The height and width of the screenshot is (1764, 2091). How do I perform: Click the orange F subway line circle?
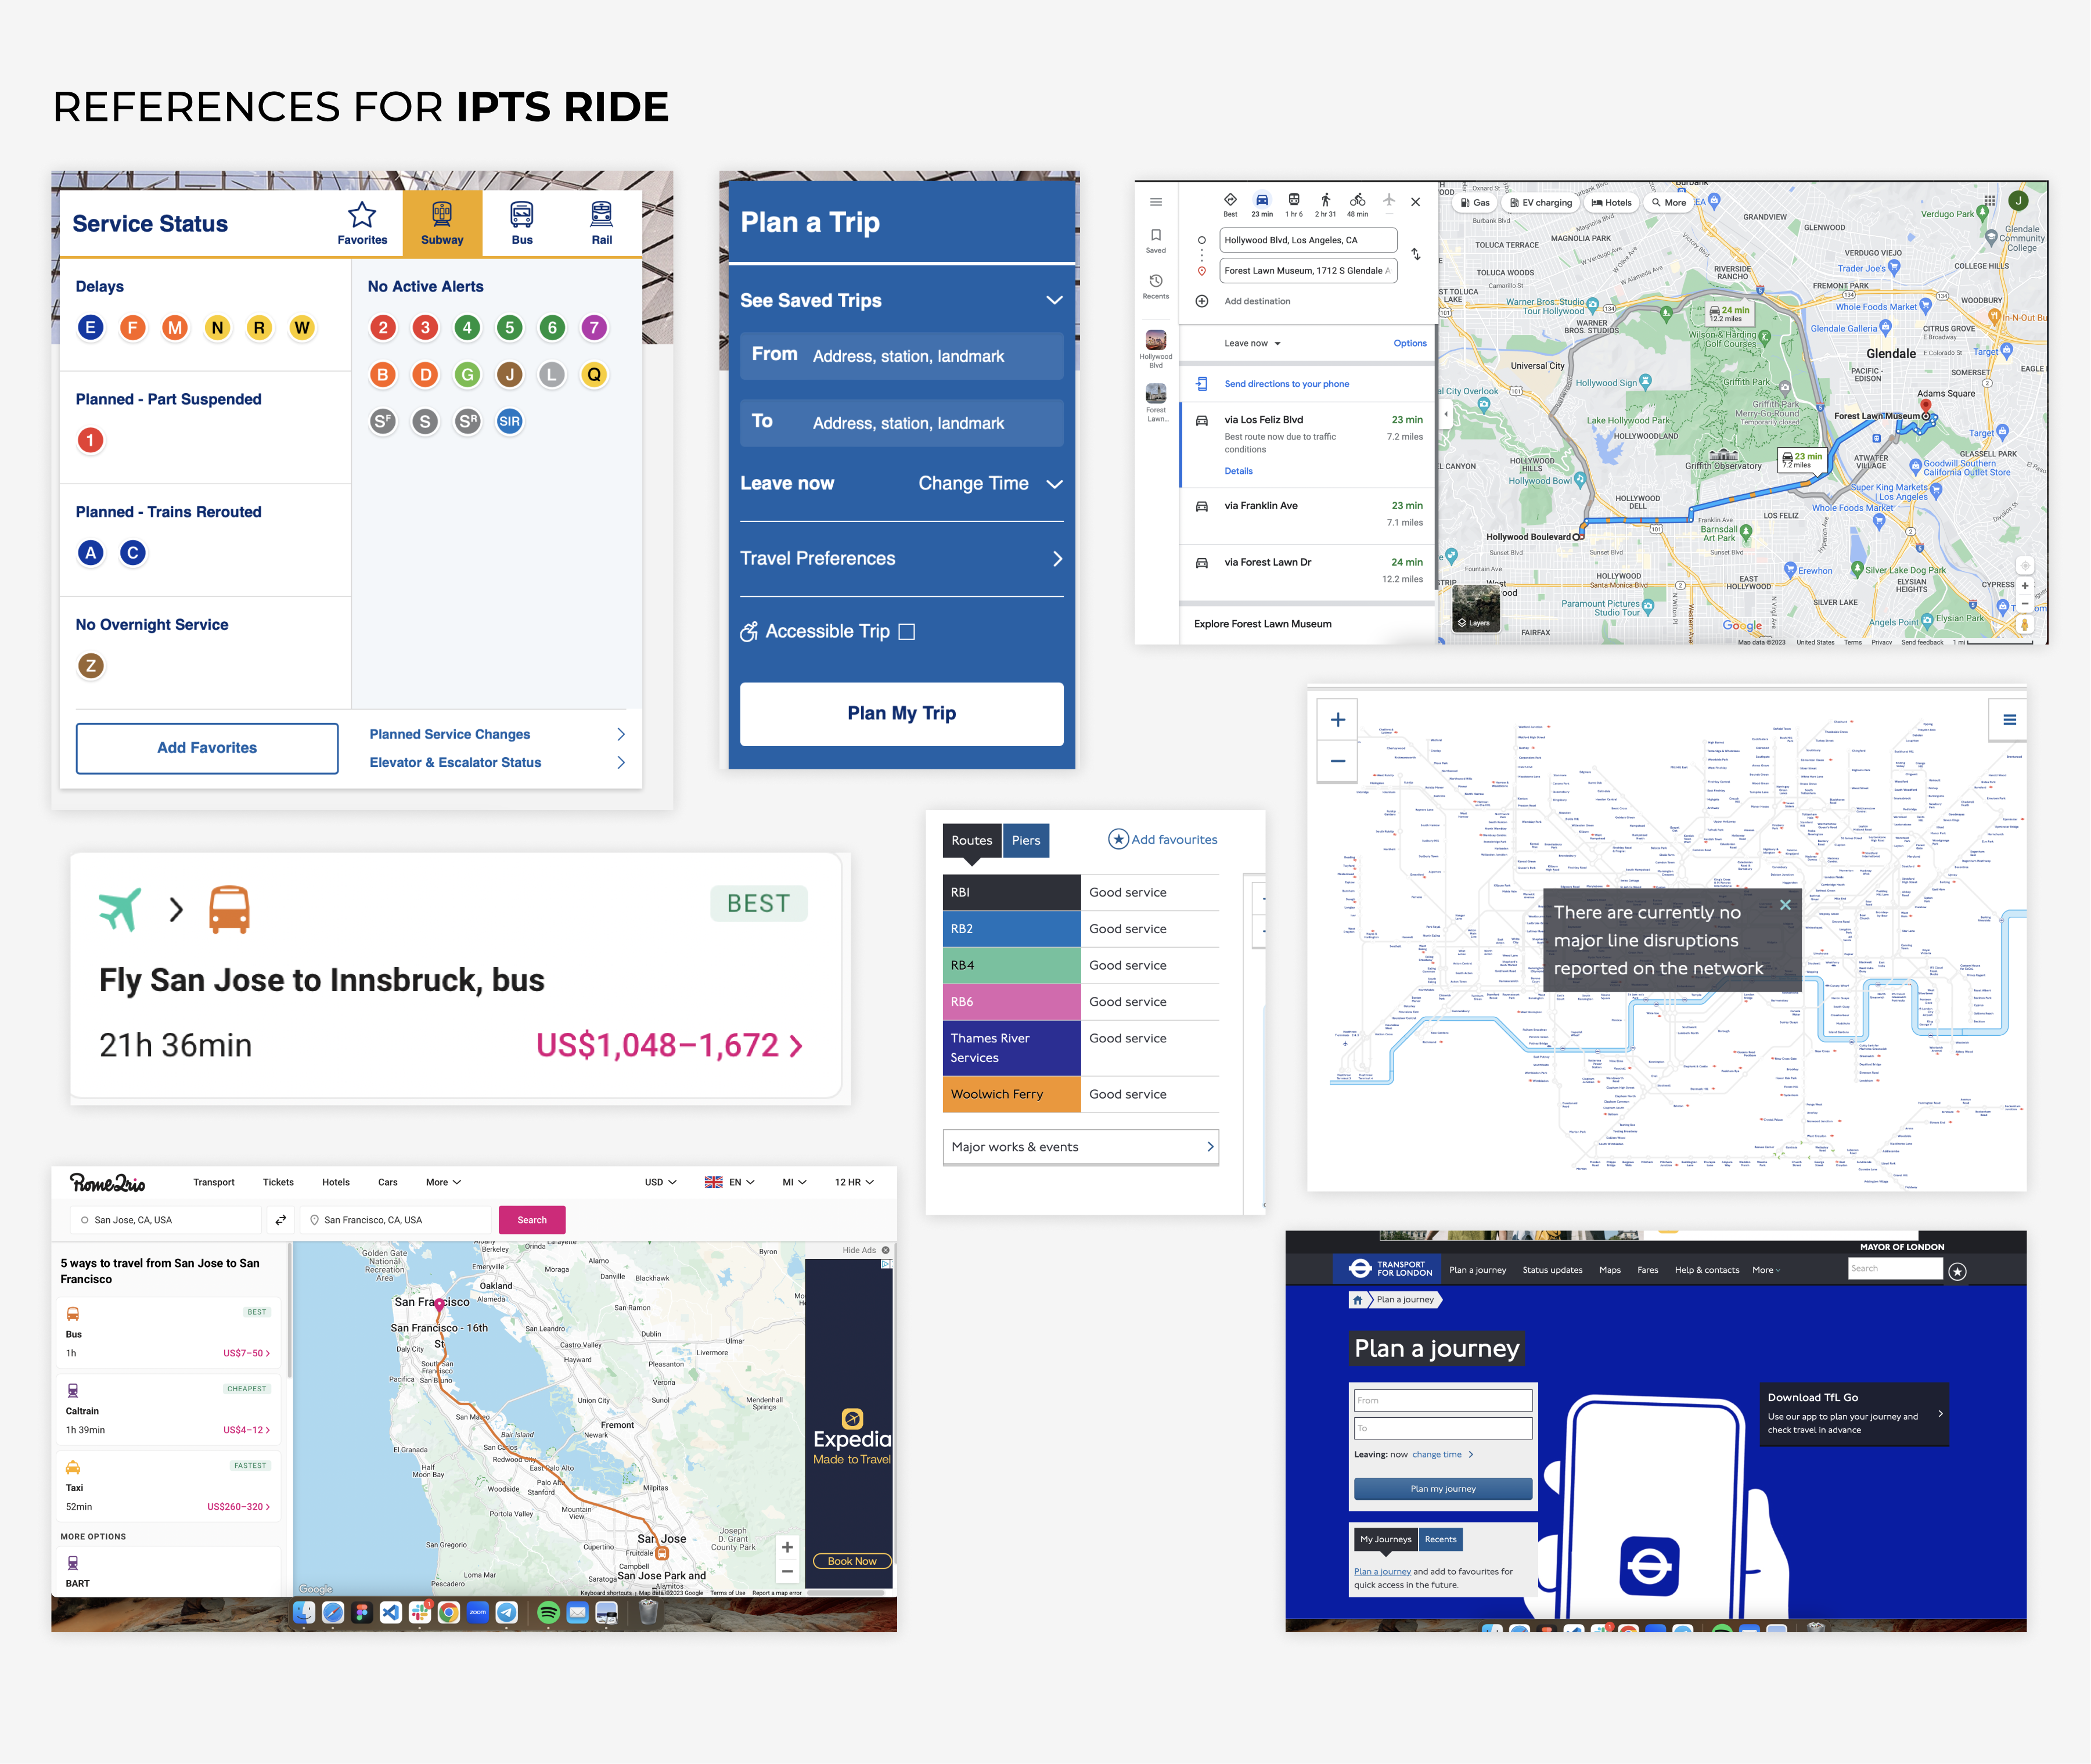tap(132, 328)
